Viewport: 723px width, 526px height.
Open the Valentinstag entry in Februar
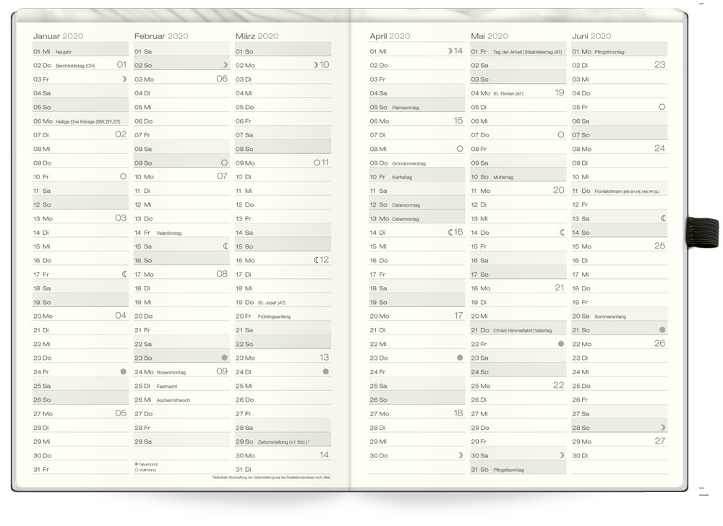click(169, 233)
